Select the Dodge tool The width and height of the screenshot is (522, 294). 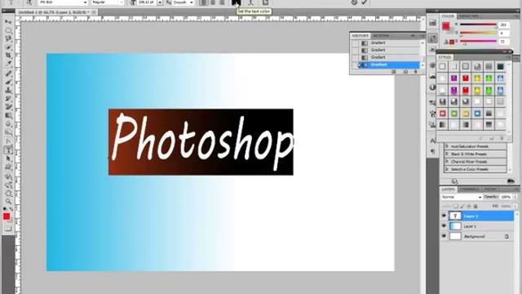(8, 132)
